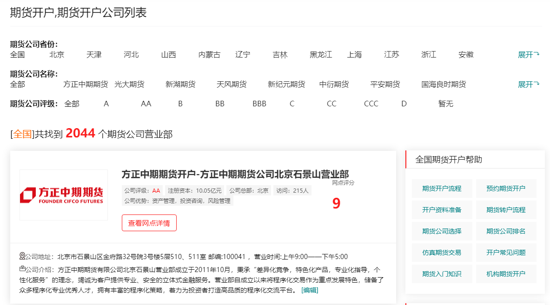
Task: Filter by 新湖期货 company
Action: coord(181,84)
